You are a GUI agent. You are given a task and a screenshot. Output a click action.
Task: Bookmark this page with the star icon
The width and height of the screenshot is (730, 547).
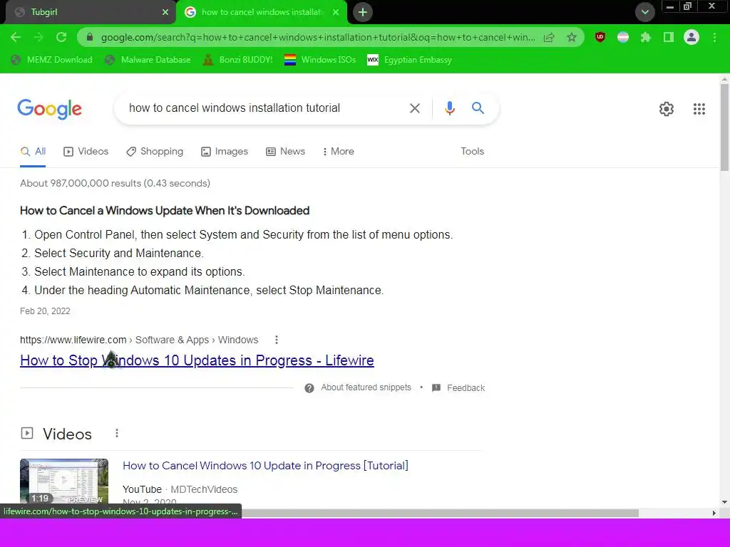tap(572, 37)
